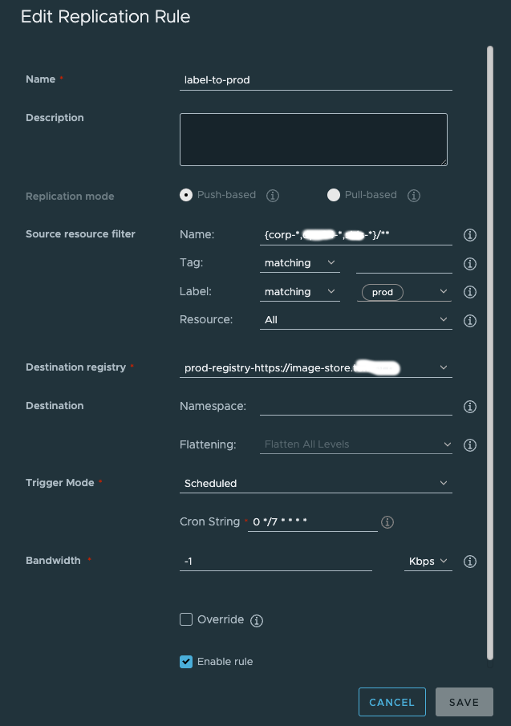This screenshot has height=726, width=511.
Task: Show info for Bandwidth setting
Action: 470,562
